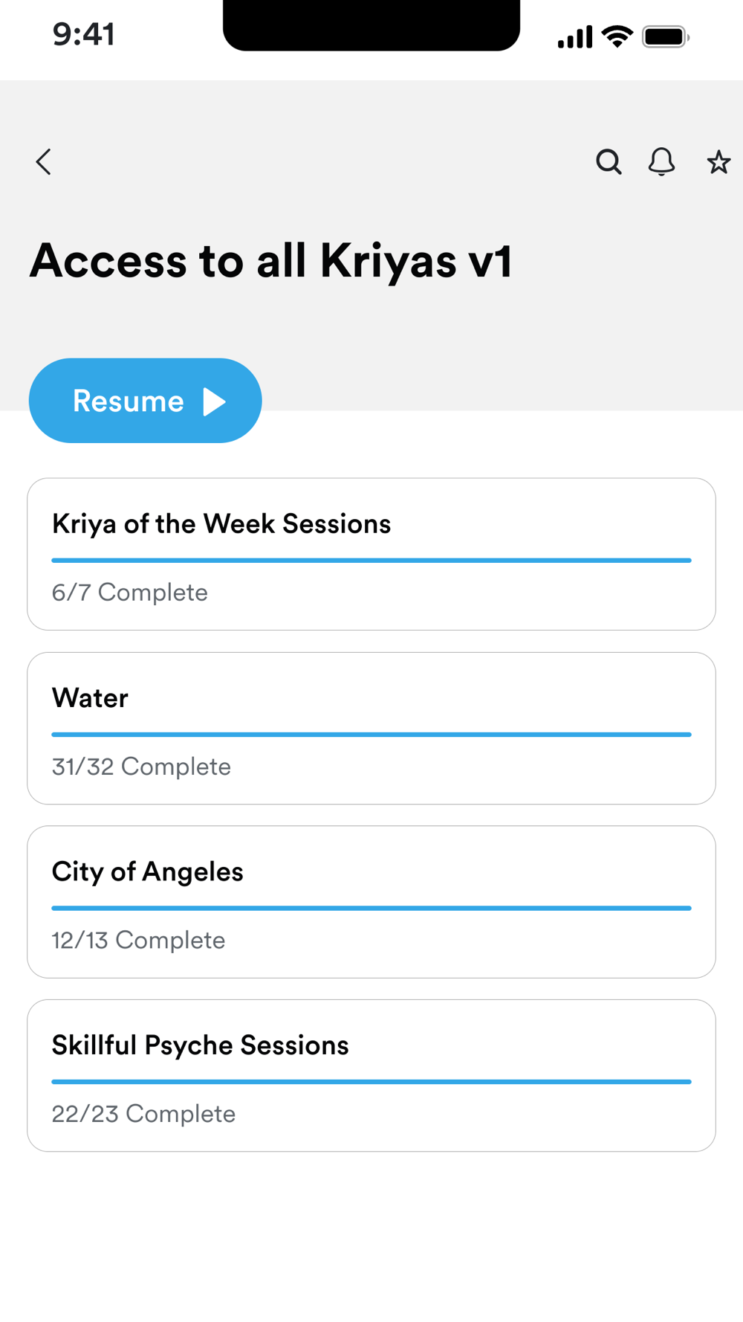Click Kriya of the Week progress bar
The image size is (743, 1322).
click(371, 561)
